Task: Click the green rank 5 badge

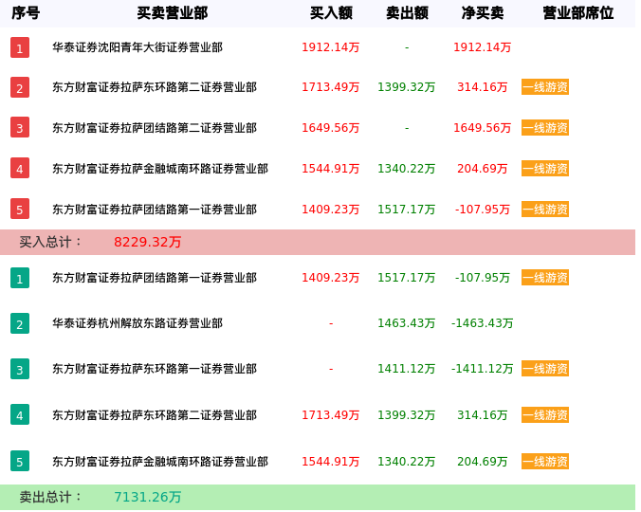Action: pos(20,462)
